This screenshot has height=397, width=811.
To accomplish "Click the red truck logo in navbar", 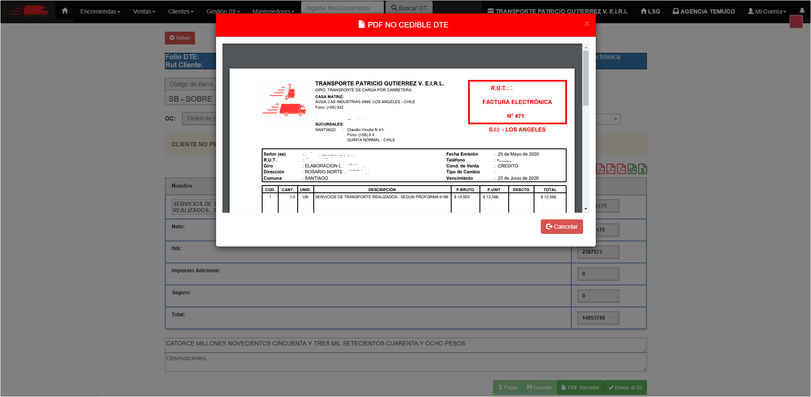I will (28, 11).
